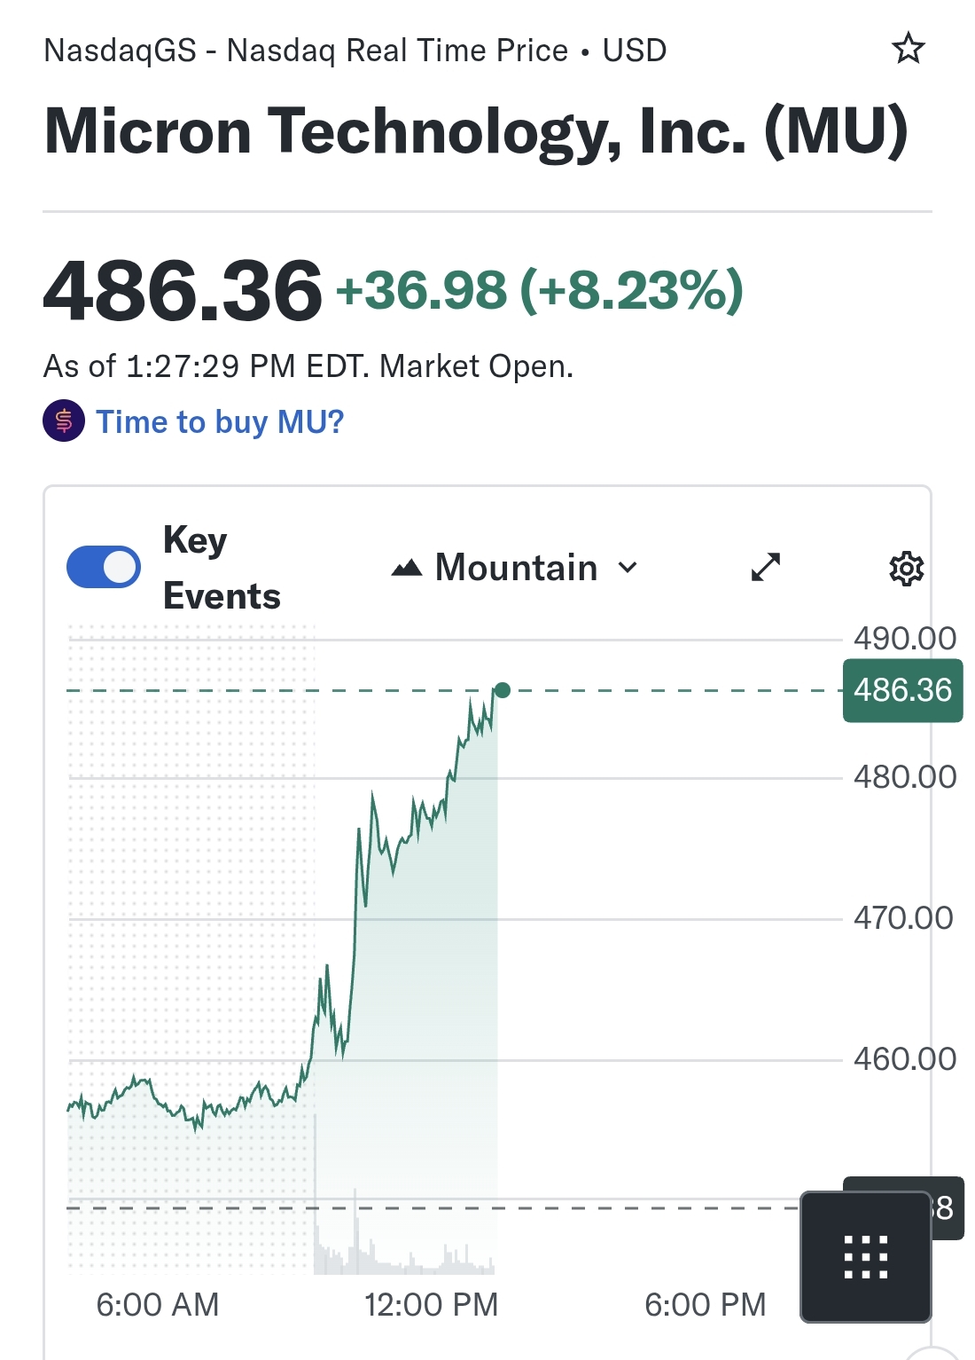Tap the 486.36 green price label
Image resolution: width=975 pixels, height=1360 pixels.
tap(902, 690)
